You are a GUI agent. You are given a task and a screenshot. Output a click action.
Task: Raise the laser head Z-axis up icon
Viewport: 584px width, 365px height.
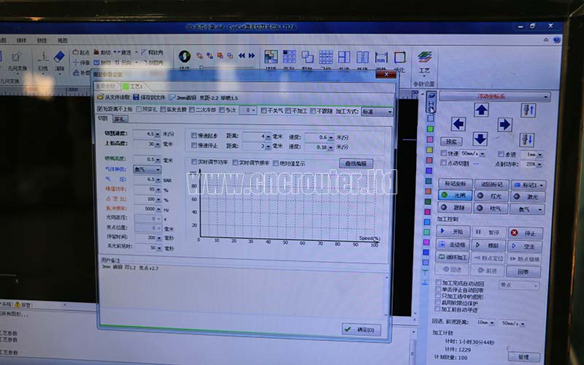click(528, 111)
